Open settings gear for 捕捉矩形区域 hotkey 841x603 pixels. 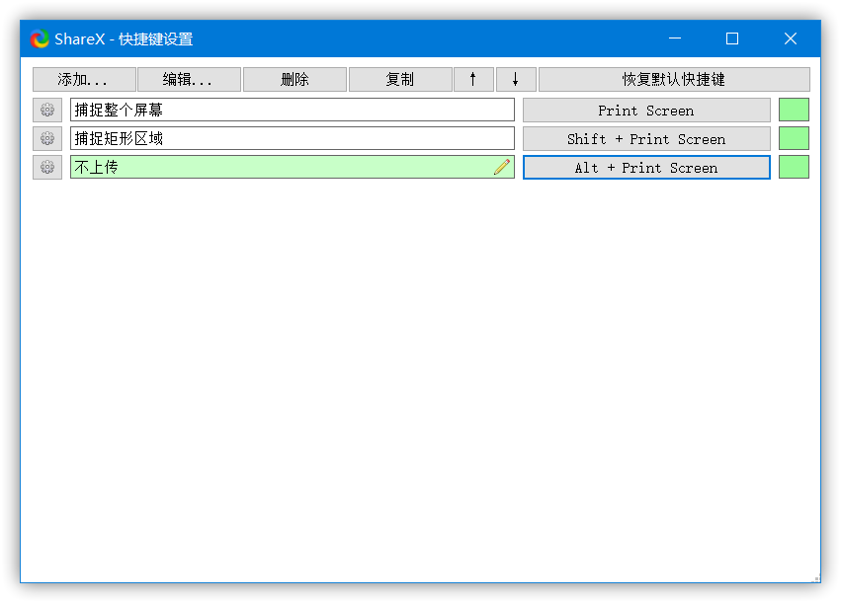tap(47, 139)
